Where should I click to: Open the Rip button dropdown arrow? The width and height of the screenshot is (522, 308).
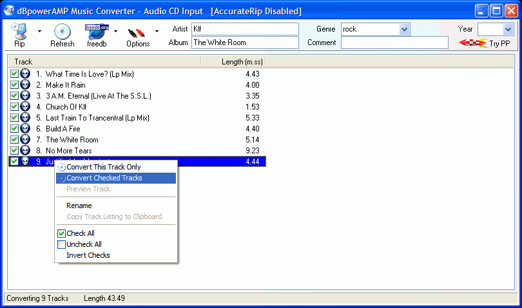click(39, 32)
